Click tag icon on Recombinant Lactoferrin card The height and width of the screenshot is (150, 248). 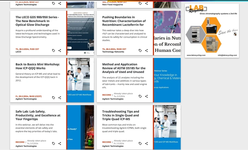tap(140, 51)
